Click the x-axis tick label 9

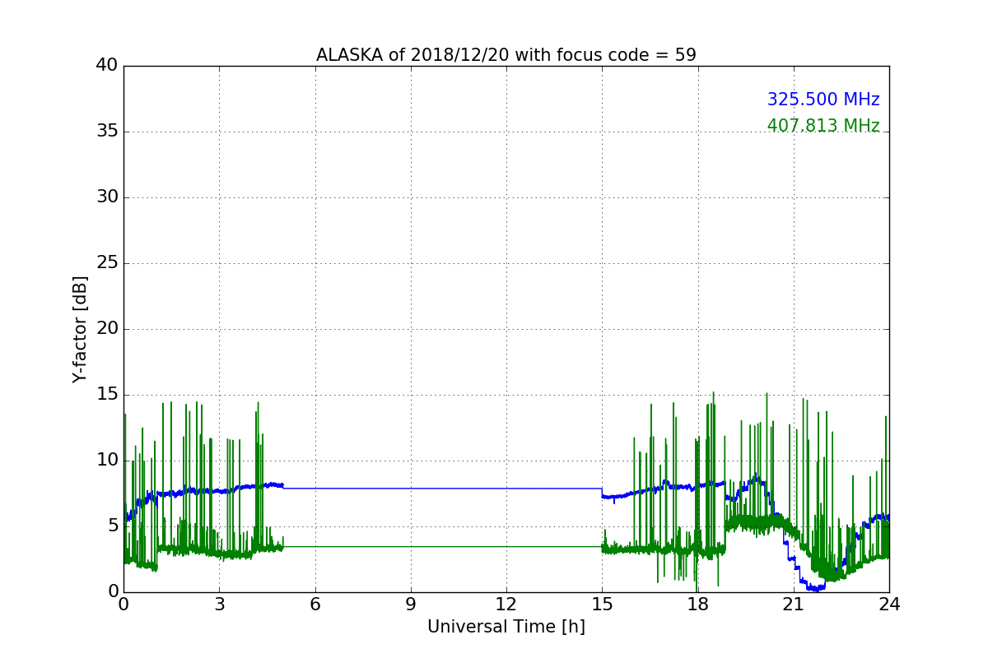tap(411, 605)
